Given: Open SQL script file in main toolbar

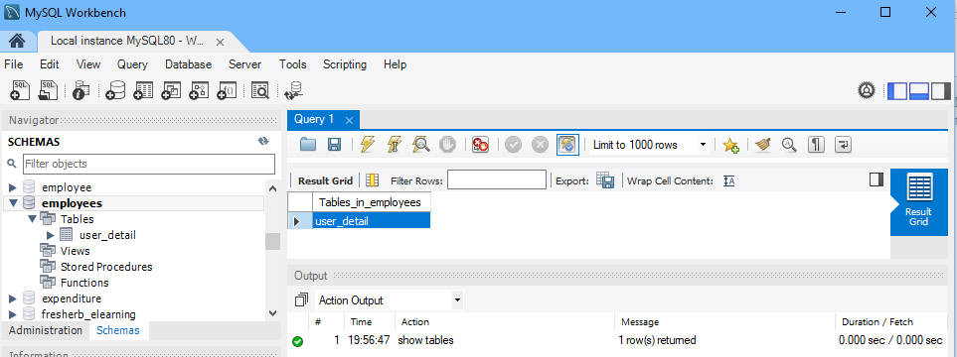Looking at the screenshot, I should click(x=49, y=90).
